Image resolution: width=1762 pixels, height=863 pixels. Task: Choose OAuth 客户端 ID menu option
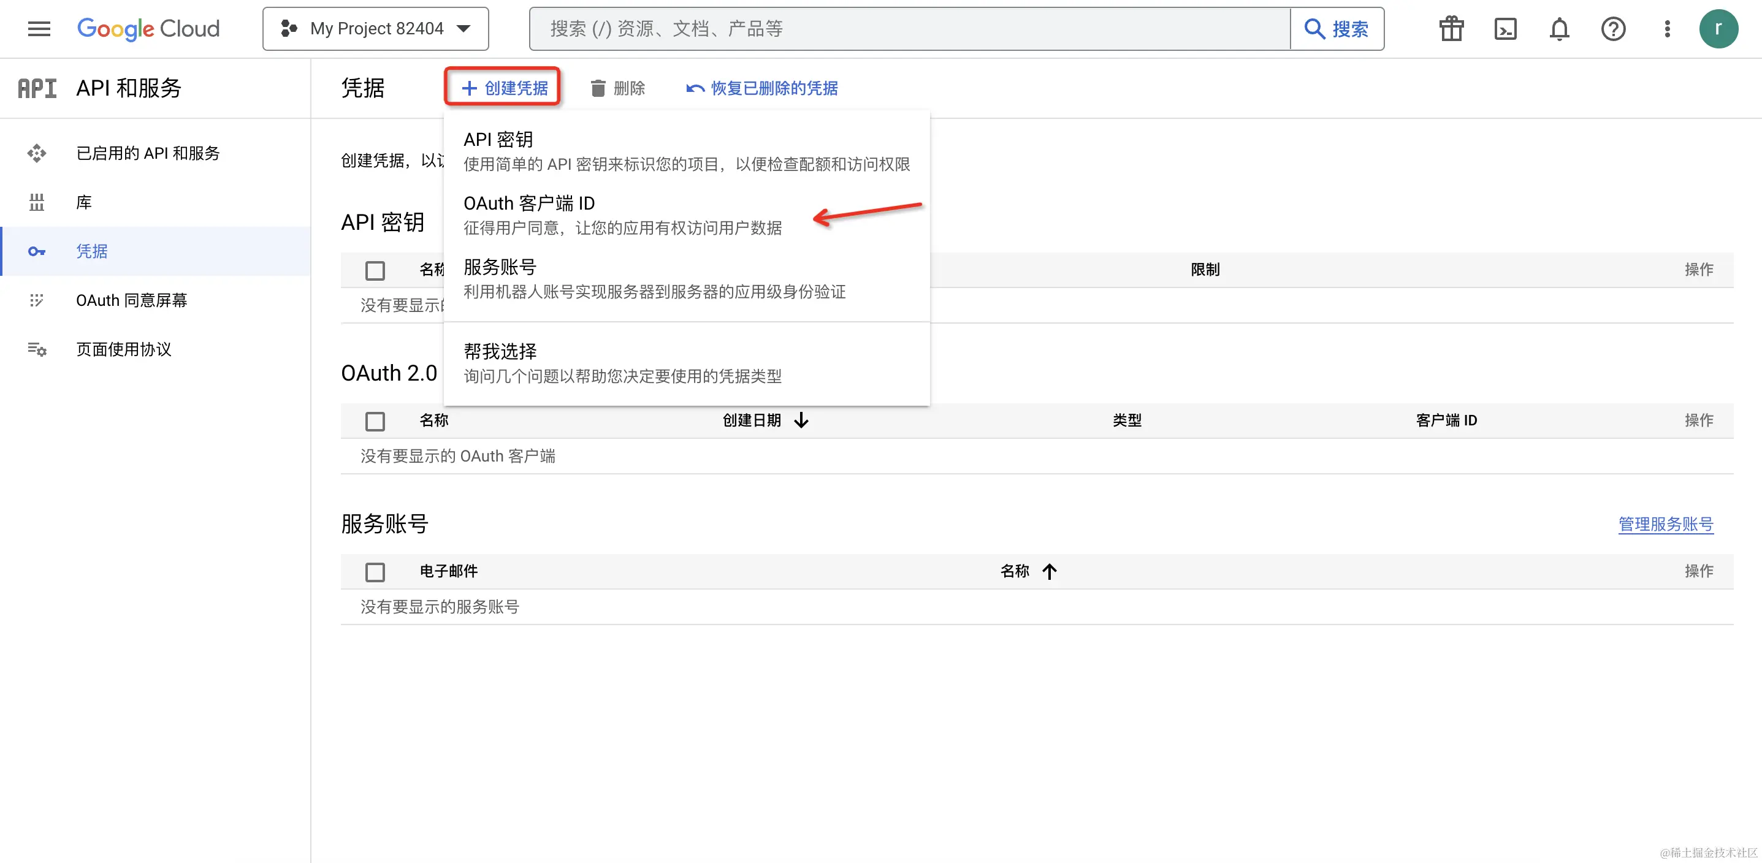click(x=687, y=215)
